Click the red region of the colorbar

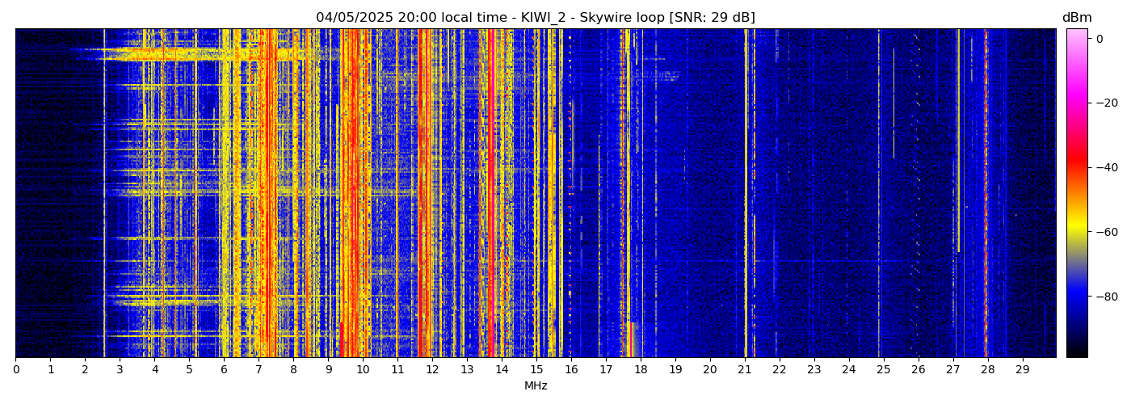coord(1076,166)
